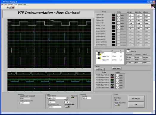Click the Run arrow toolbar button

(x=7, y=7)
